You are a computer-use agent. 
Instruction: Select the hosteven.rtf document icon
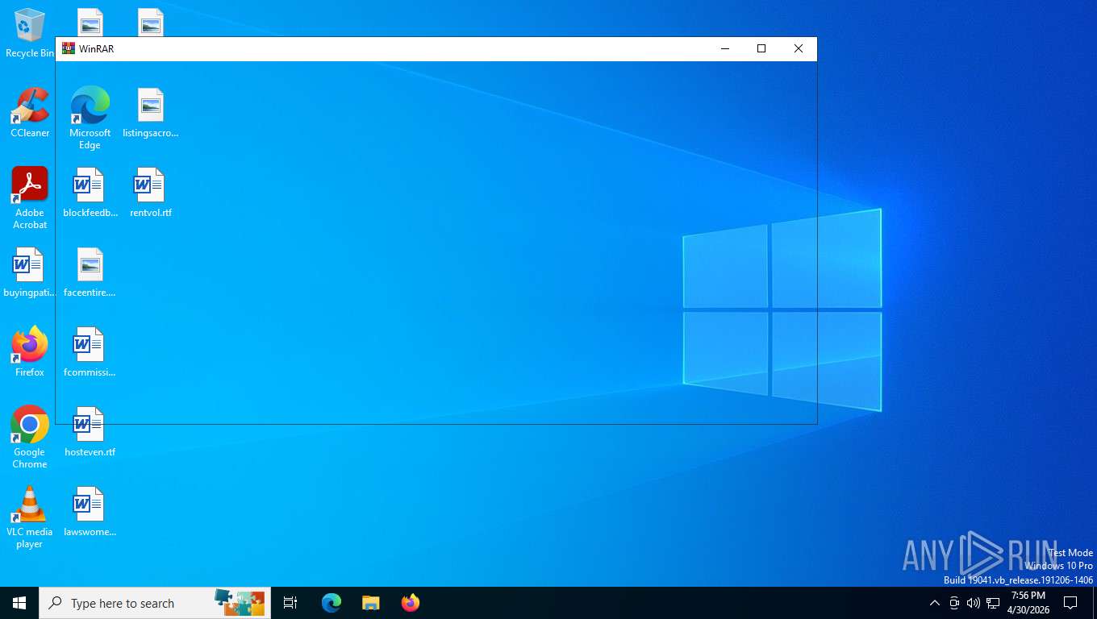point(90,432)
